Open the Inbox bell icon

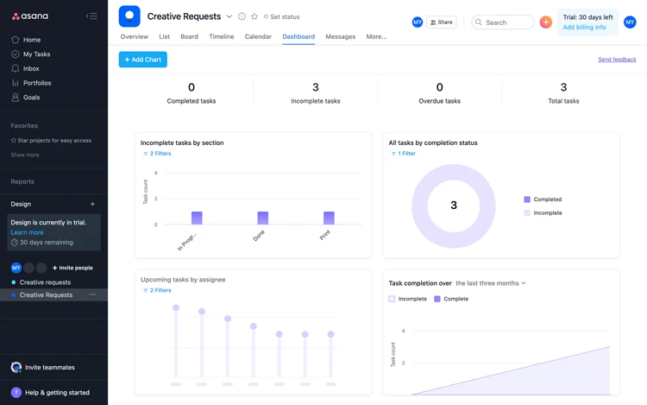tap(16, 68)
